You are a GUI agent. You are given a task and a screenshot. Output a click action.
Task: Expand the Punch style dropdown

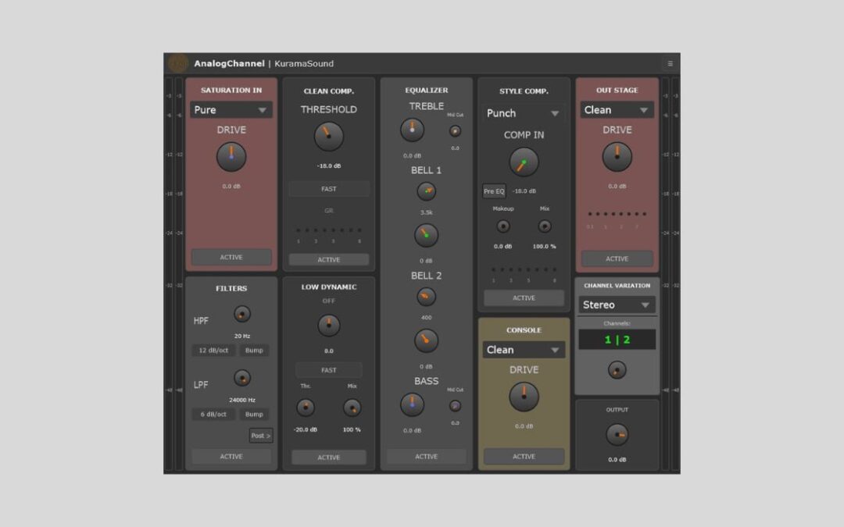coord(522,113)
